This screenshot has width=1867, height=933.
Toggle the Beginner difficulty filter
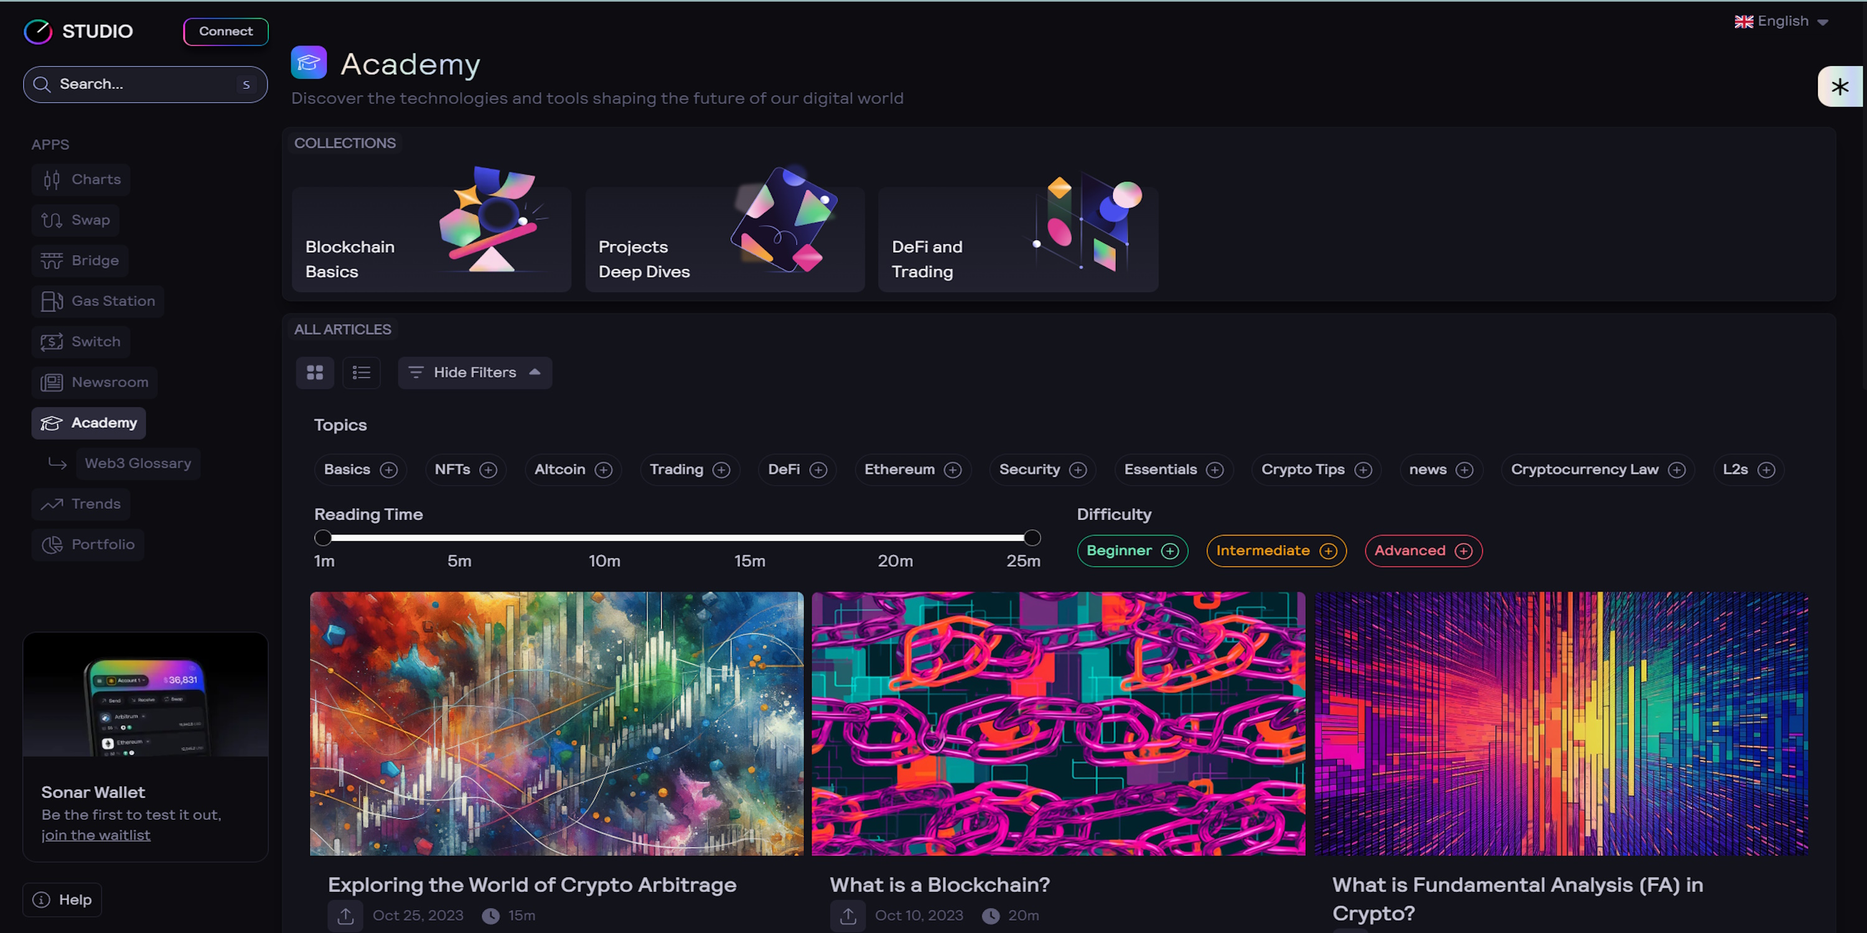(1131, 550)
